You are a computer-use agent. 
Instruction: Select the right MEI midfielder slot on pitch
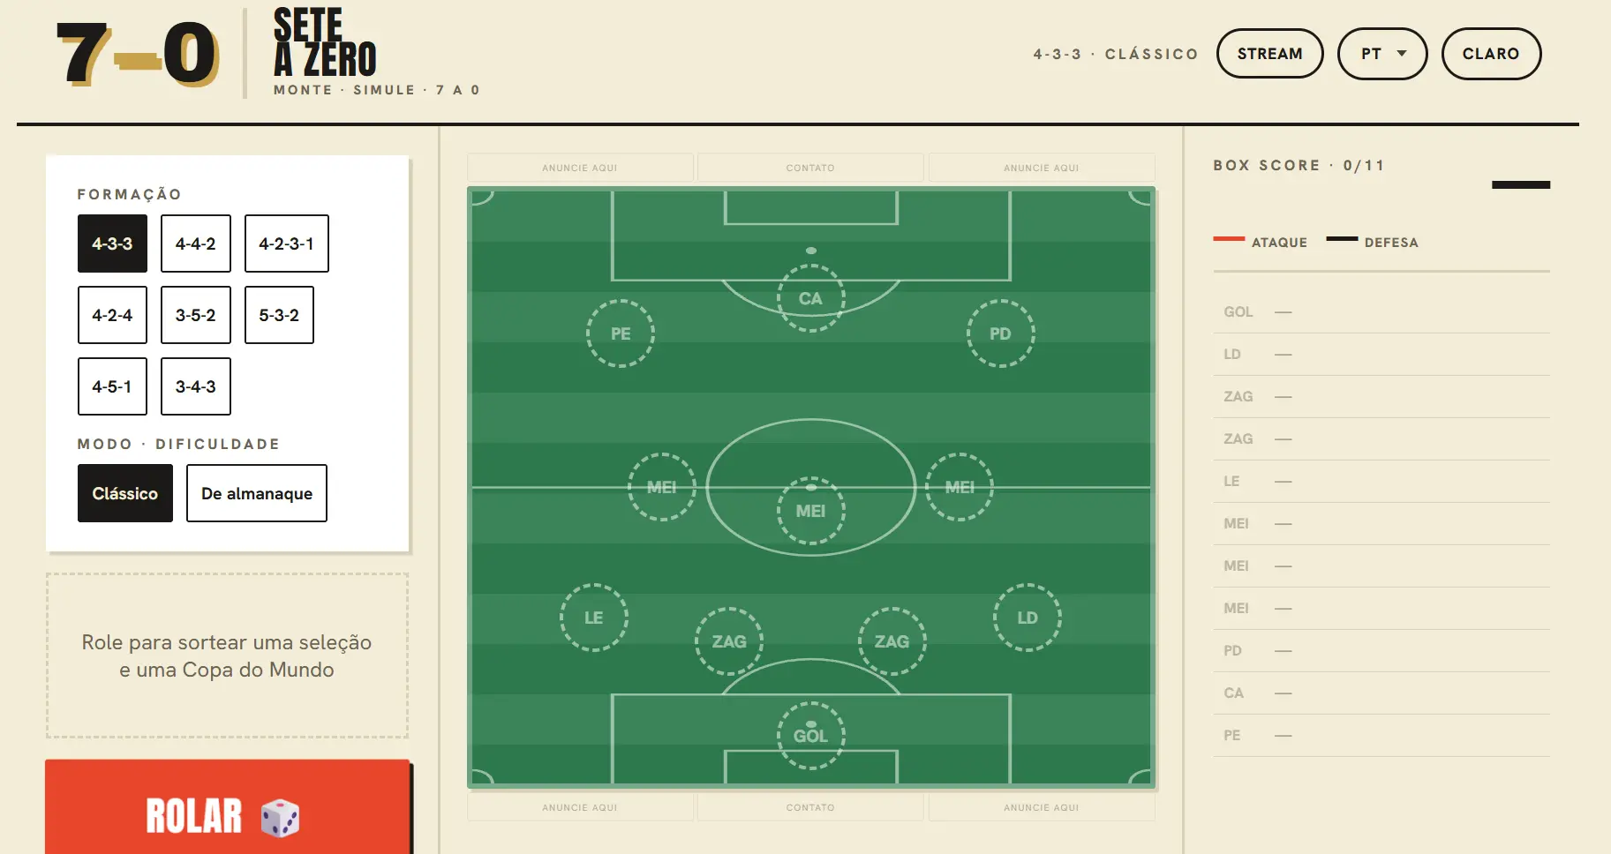tap(960, 487)
